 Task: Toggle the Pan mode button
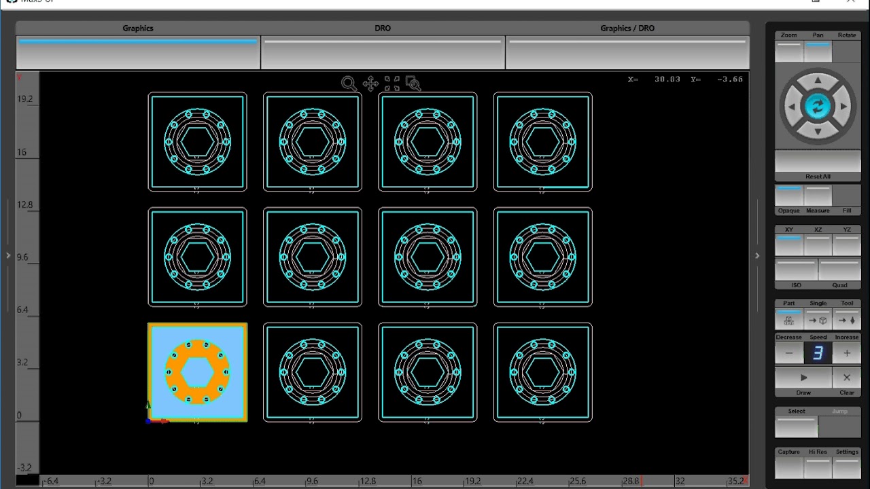[x=818, y=51]
